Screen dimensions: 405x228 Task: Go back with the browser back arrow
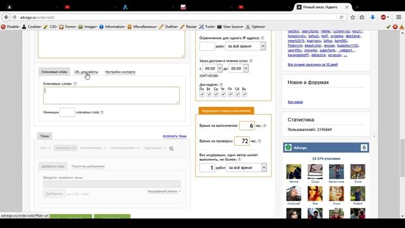pyautogui.click(x=6, y=17)
